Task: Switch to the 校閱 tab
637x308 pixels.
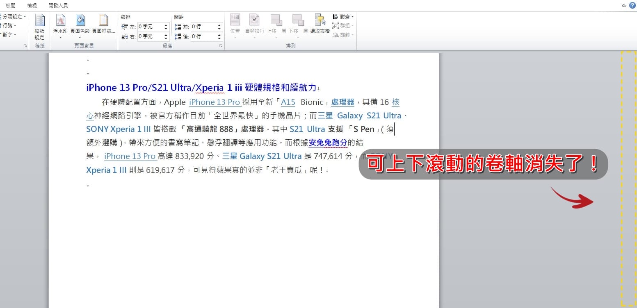Action: [x=11, y=6]
